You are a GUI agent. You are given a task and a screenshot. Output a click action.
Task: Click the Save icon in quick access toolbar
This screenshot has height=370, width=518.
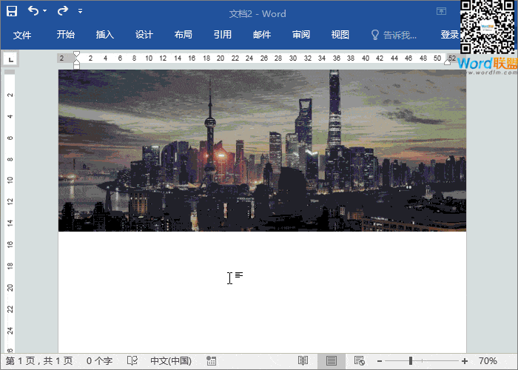pos(12,11)
